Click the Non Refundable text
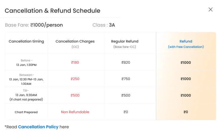Screen dimensions: 221x133 [75, 112]
